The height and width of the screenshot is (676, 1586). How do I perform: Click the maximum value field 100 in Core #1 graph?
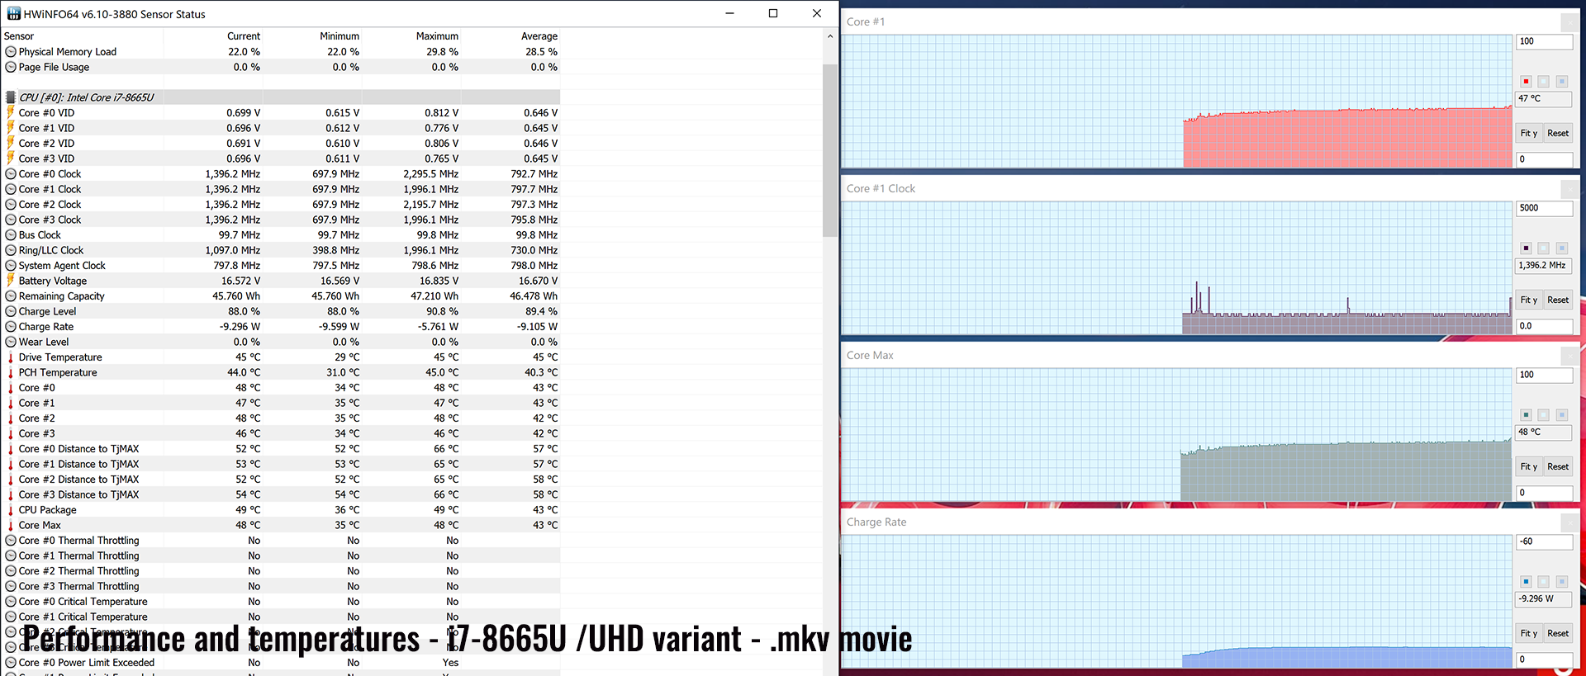1544,41
